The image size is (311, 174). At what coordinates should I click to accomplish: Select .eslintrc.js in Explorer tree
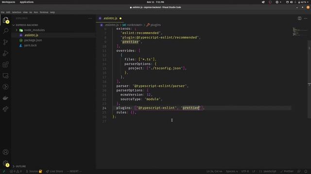click(31, 35)
